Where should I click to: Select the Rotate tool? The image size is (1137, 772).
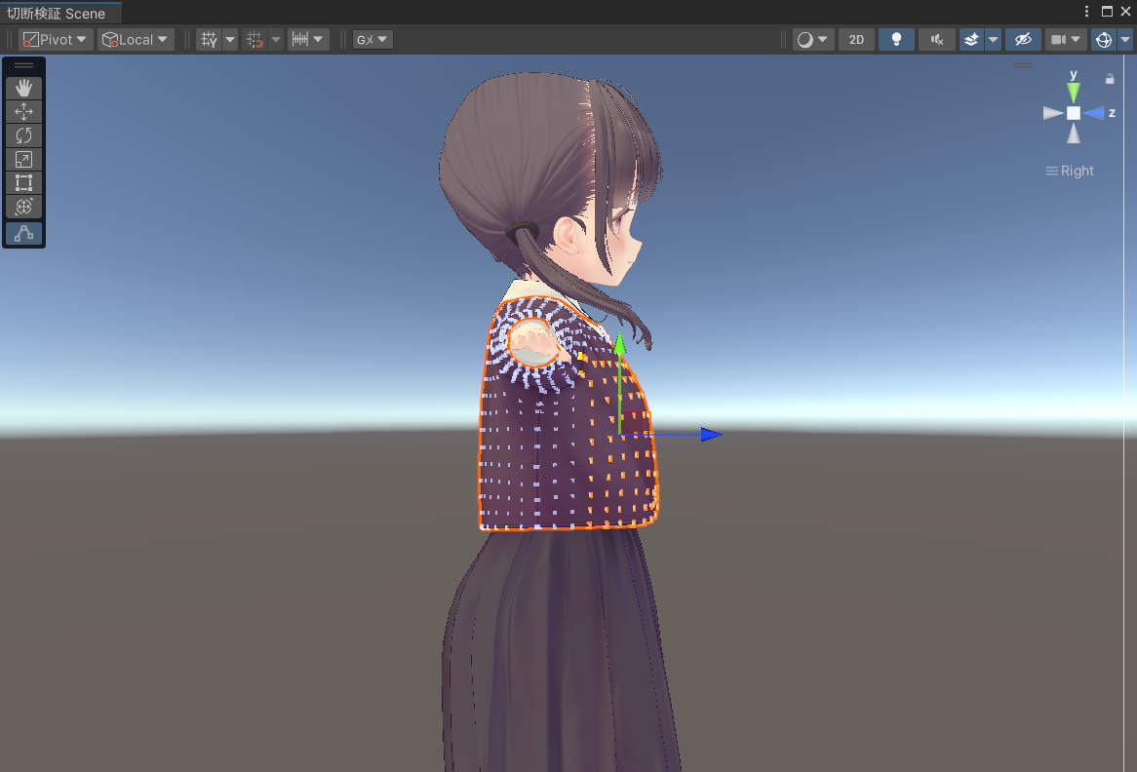click(x=24, y=135)
